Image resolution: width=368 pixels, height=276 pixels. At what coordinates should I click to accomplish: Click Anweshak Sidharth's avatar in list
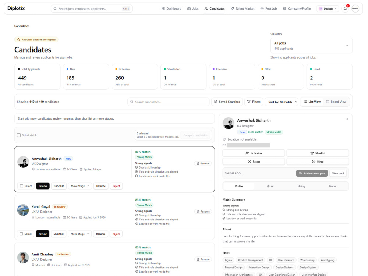coord(23,162)
